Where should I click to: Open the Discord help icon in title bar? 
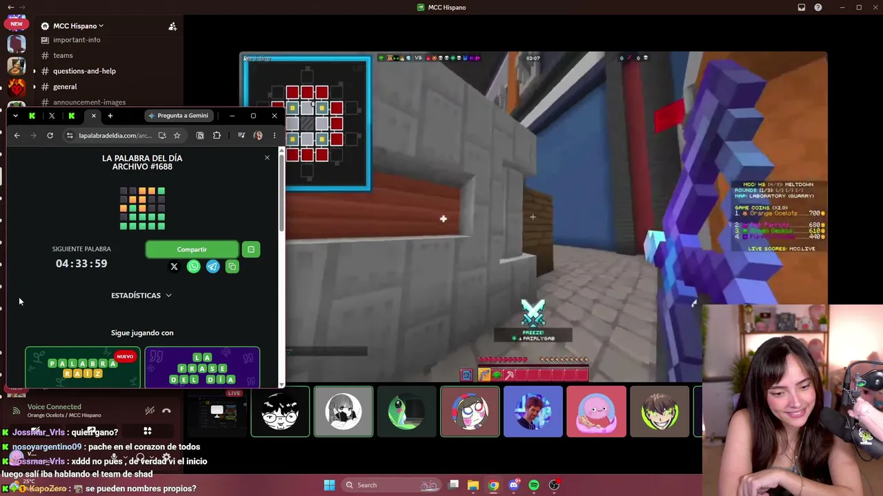coord(818,8)
